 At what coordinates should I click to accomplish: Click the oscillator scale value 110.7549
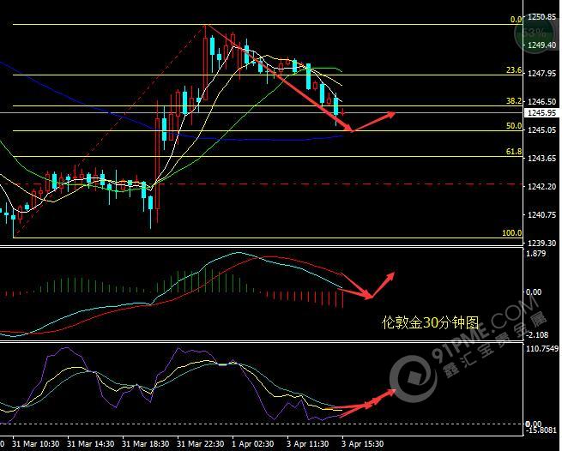pos(542,349)
